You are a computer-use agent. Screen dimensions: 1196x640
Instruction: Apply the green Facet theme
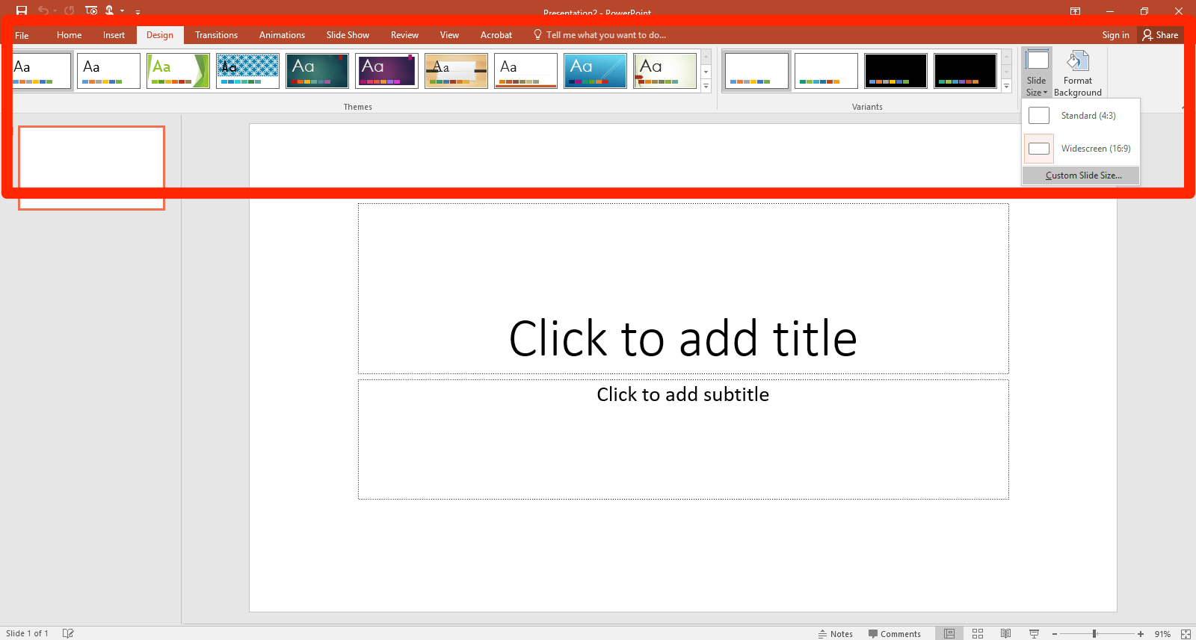pyautogui.click(x=178, y=71)
